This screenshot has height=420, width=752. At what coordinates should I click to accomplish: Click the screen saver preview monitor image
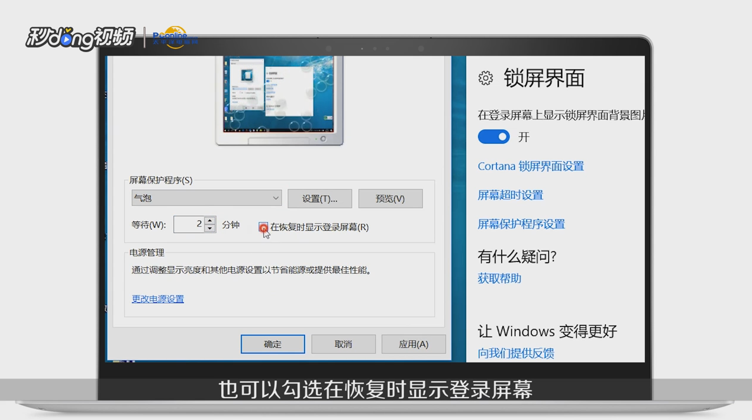pyautogui.click(x=279, y=101)
